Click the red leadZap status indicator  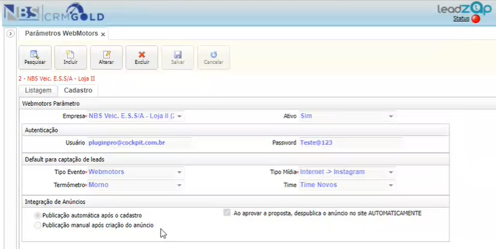pos(476,19)
